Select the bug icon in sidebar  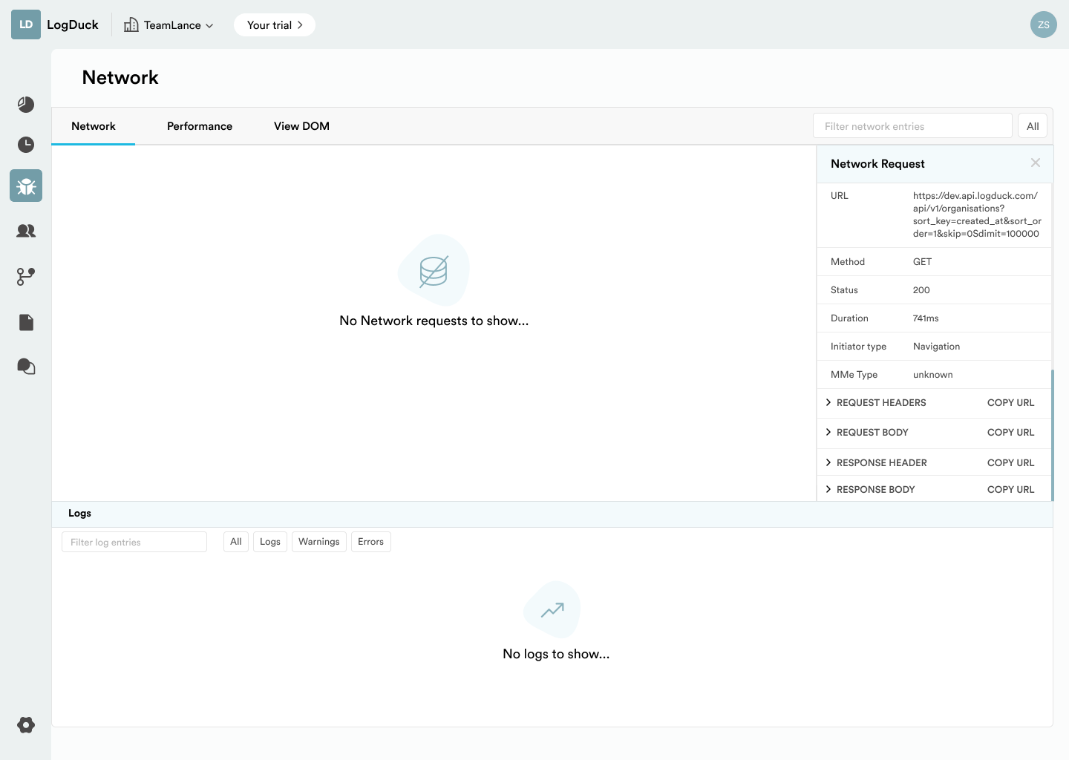point(26,186)
